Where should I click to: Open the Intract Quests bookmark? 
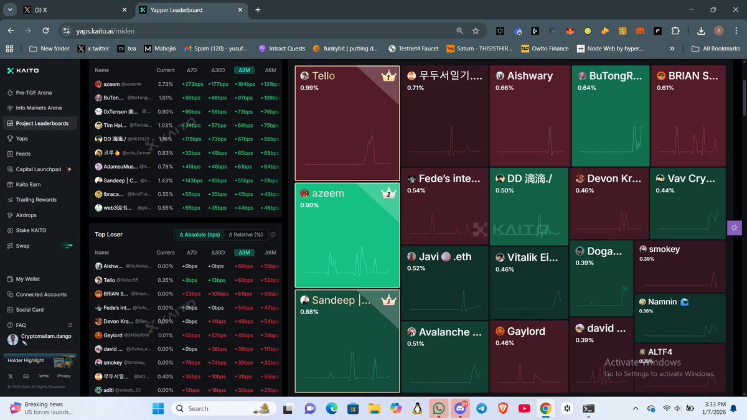[282, 49]
